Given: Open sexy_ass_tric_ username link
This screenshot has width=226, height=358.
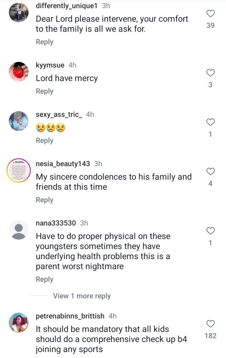Looking at the screenshot, I should pos(59,114).
